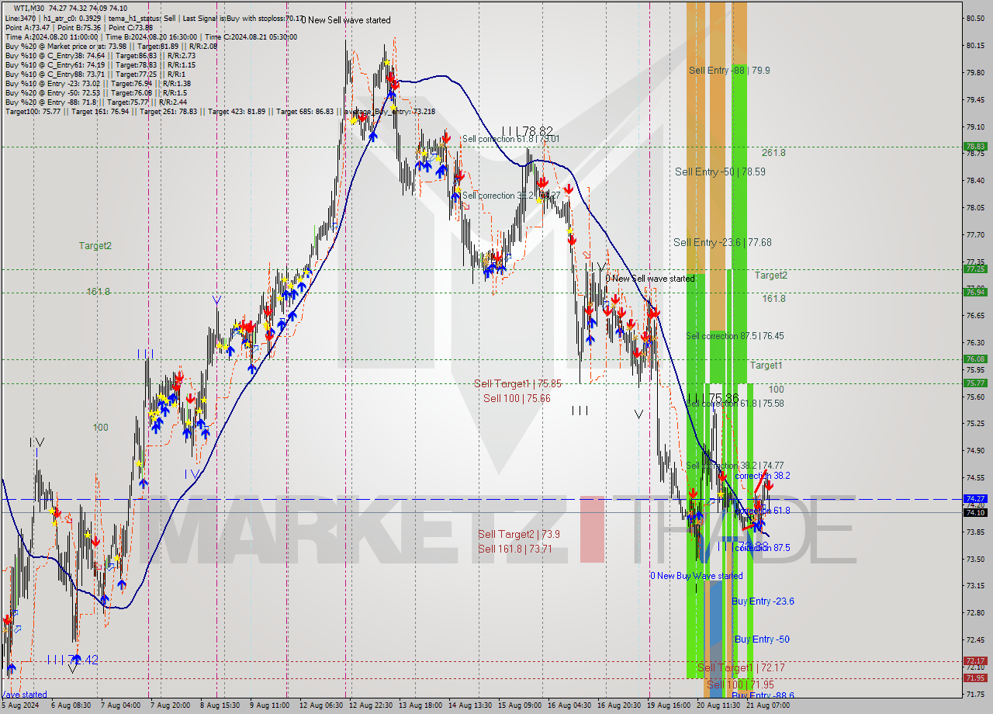Click the 'Sell 100 | 71.95' label
993x714 pixels.
click(x=740, y=685)
